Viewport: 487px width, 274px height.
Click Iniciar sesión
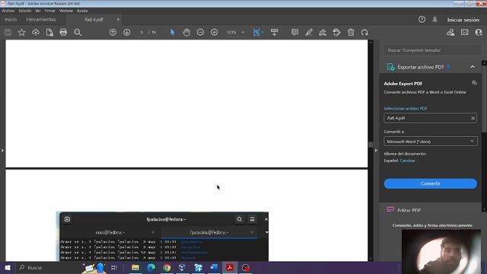pyautogui.click(x=463, y=20)
